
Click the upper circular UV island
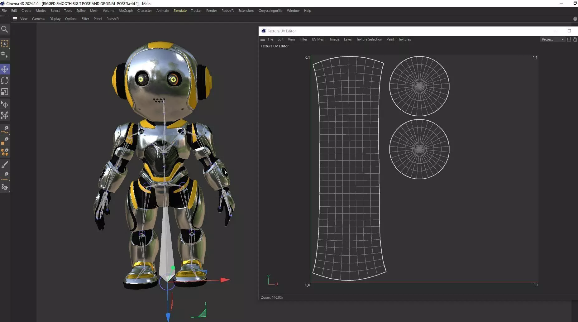(x=419, y=86)
